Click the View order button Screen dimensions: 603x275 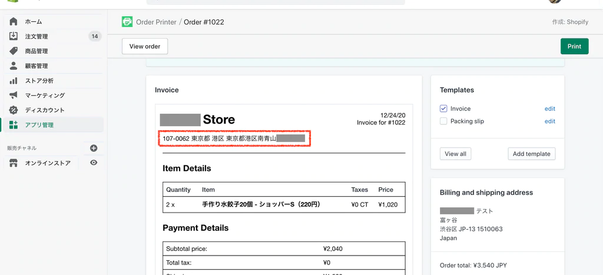point(145,47)
